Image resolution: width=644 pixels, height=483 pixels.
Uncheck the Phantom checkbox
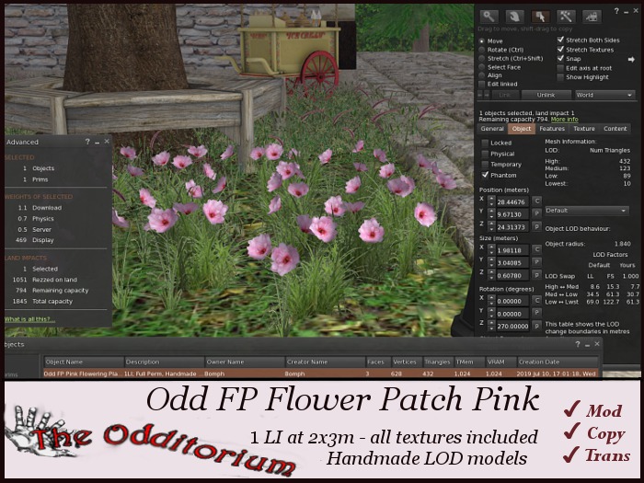(x=485, y=175)
